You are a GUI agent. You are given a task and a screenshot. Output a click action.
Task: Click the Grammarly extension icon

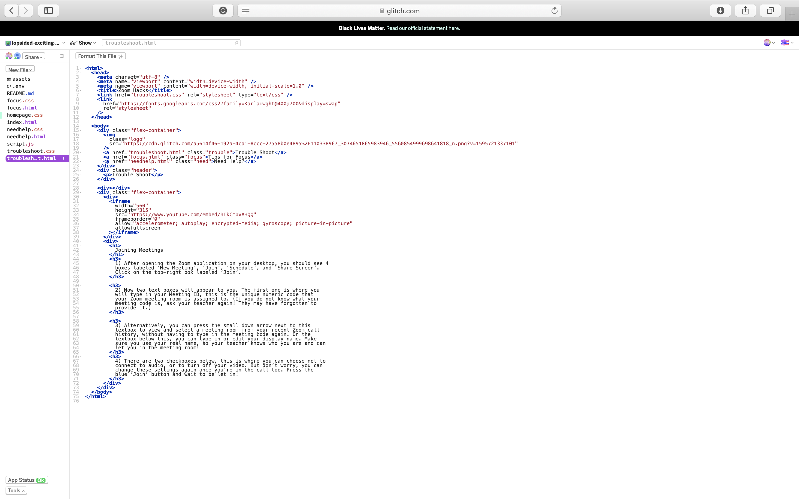tap(223, 11)
